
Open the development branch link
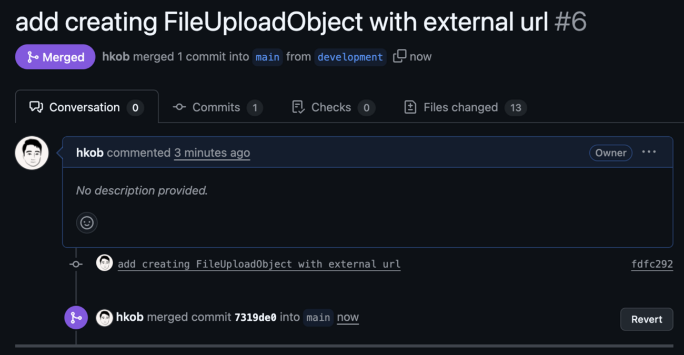[350, 57]
